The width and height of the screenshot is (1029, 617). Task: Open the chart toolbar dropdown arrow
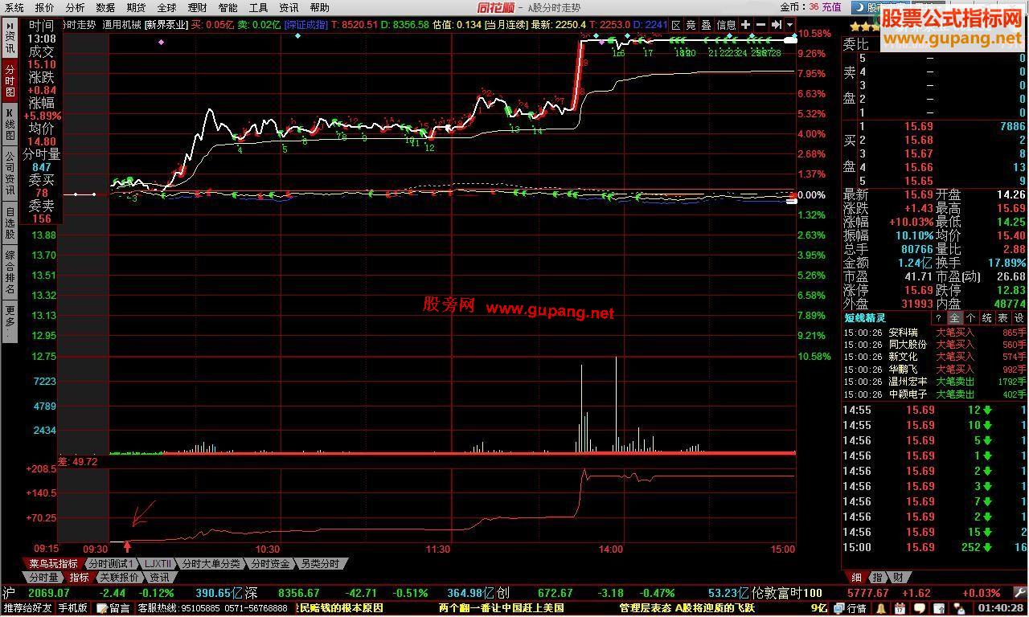point(790,25)
